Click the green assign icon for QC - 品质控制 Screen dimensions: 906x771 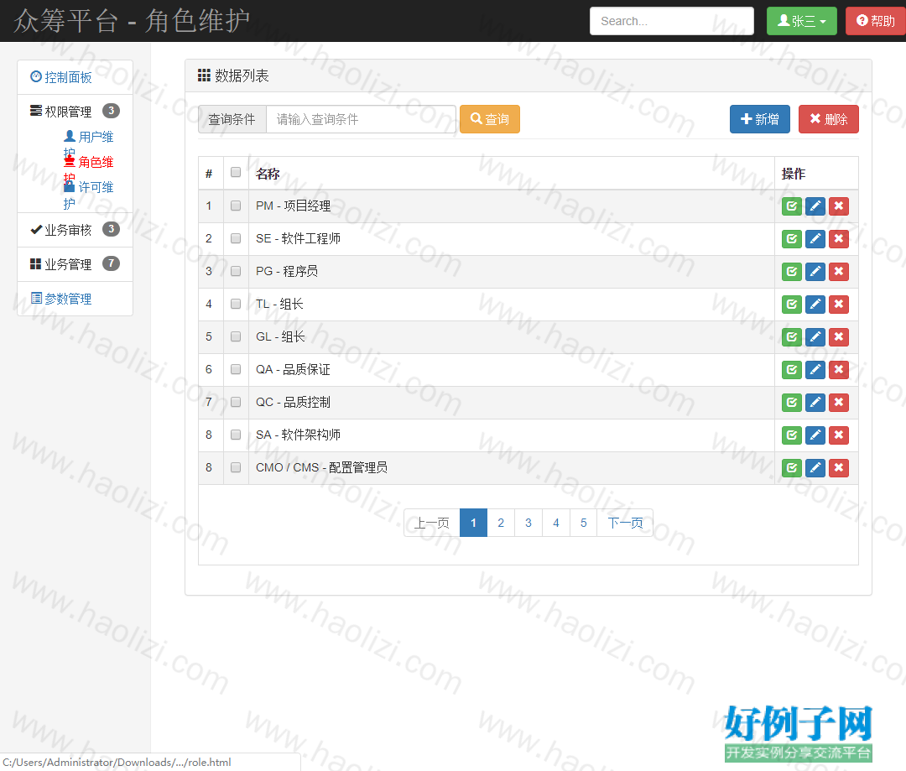point(792,402)
